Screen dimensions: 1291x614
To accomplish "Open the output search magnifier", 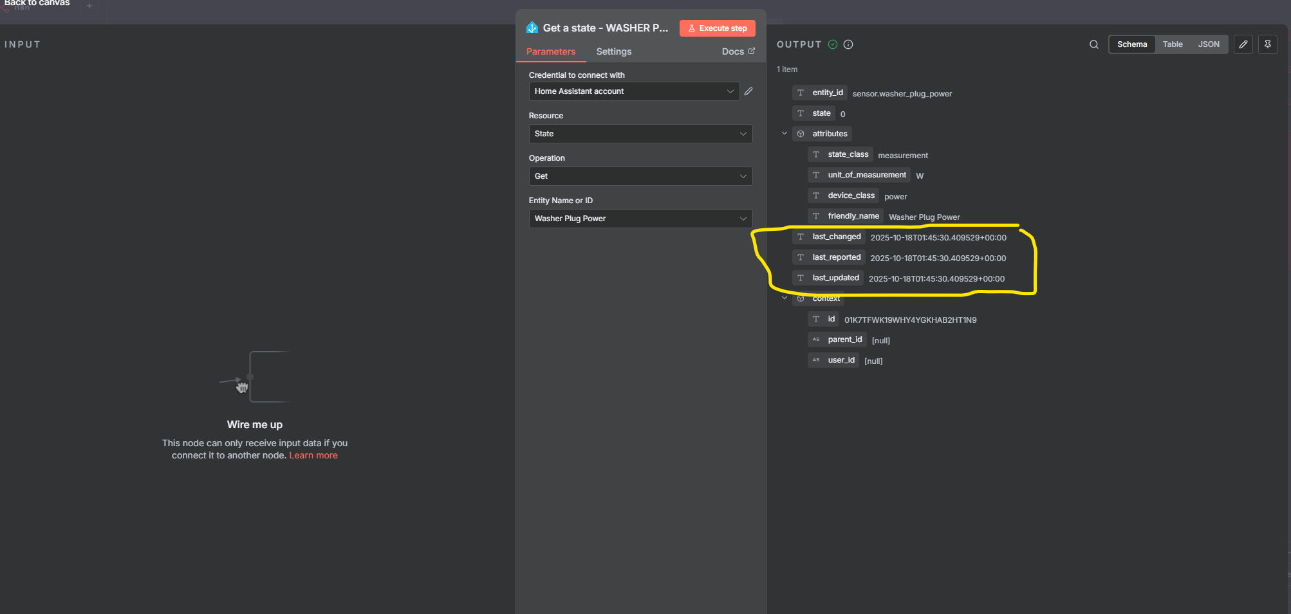I will point(1093,44).
